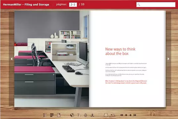Open the table of contents list

point(45,115)
